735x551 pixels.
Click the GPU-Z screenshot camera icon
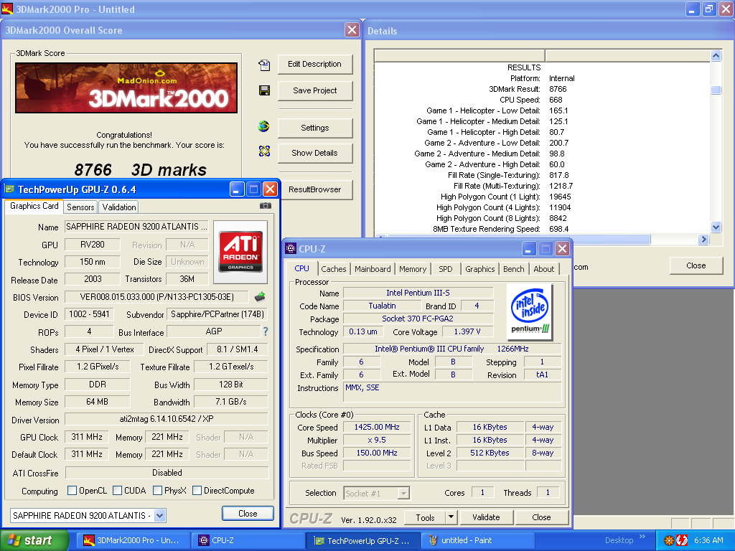click(266, 206)
